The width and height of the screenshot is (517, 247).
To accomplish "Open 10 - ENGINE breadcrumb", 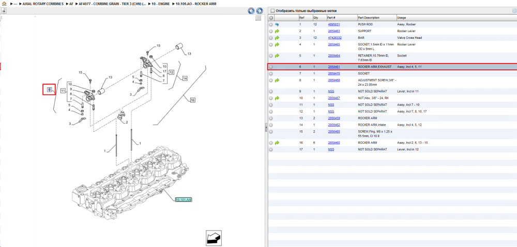I will coord(161,4).
